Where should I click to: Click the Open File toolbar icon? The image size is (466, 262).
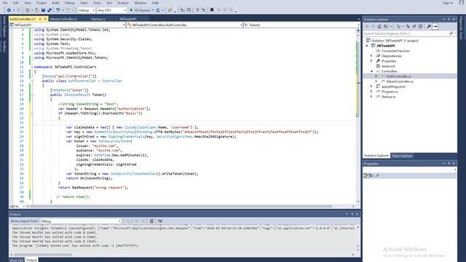coord(37,10)
